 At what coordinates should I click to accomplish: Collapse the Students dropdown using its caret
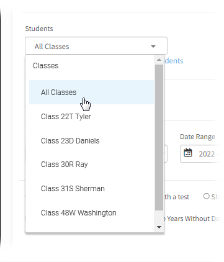pyautogui.click(x=153, y=47)
